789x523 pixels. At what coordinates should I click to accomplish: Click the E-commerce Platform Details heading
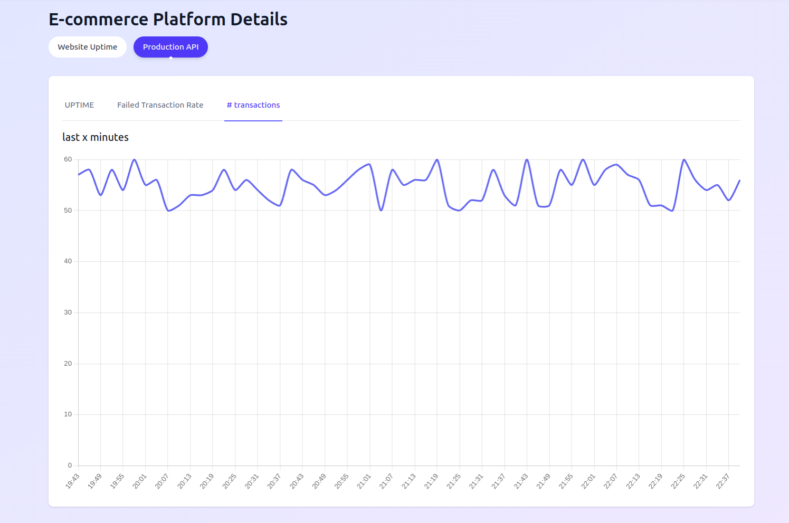[168, 20]
